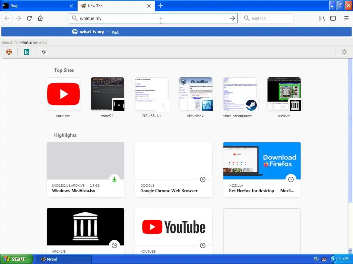Click the system clock showing 21:25

click(343, 259)
